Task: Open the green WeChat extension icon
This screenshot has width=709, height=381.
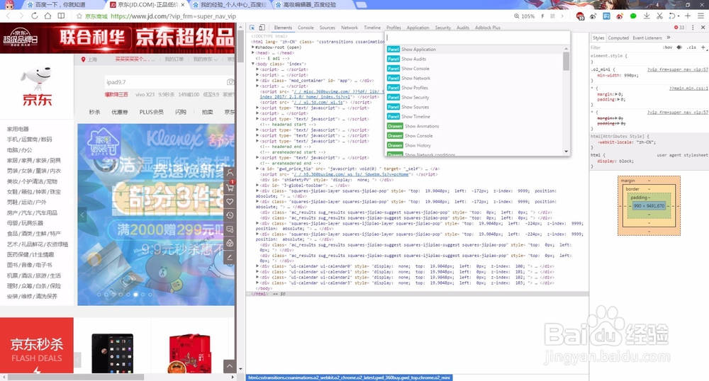Action: tap(633, 16)
